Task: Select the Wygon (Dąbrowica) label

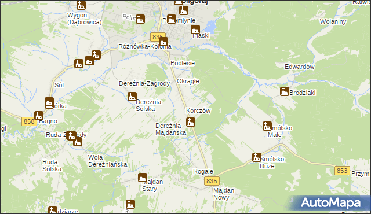Action: [x=85, y=19]
